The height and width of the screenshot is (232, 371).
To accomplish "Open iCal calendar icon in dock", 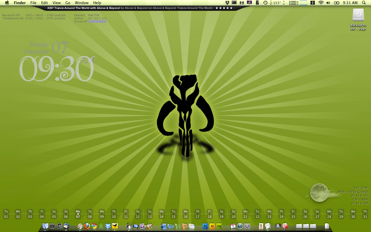I will point(233,226).
